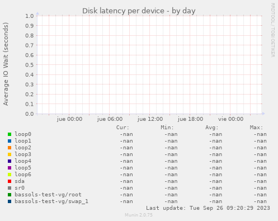Click the Max: column header
278x221 pixels.
[x=256, y=128]
